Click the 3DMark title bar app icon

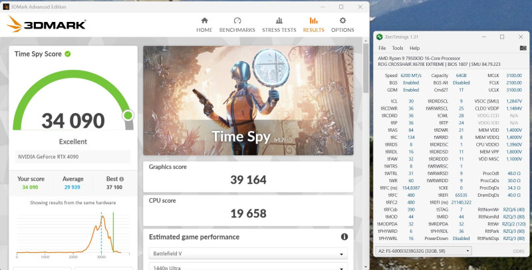pyautogui.click(x=6, y=7)
